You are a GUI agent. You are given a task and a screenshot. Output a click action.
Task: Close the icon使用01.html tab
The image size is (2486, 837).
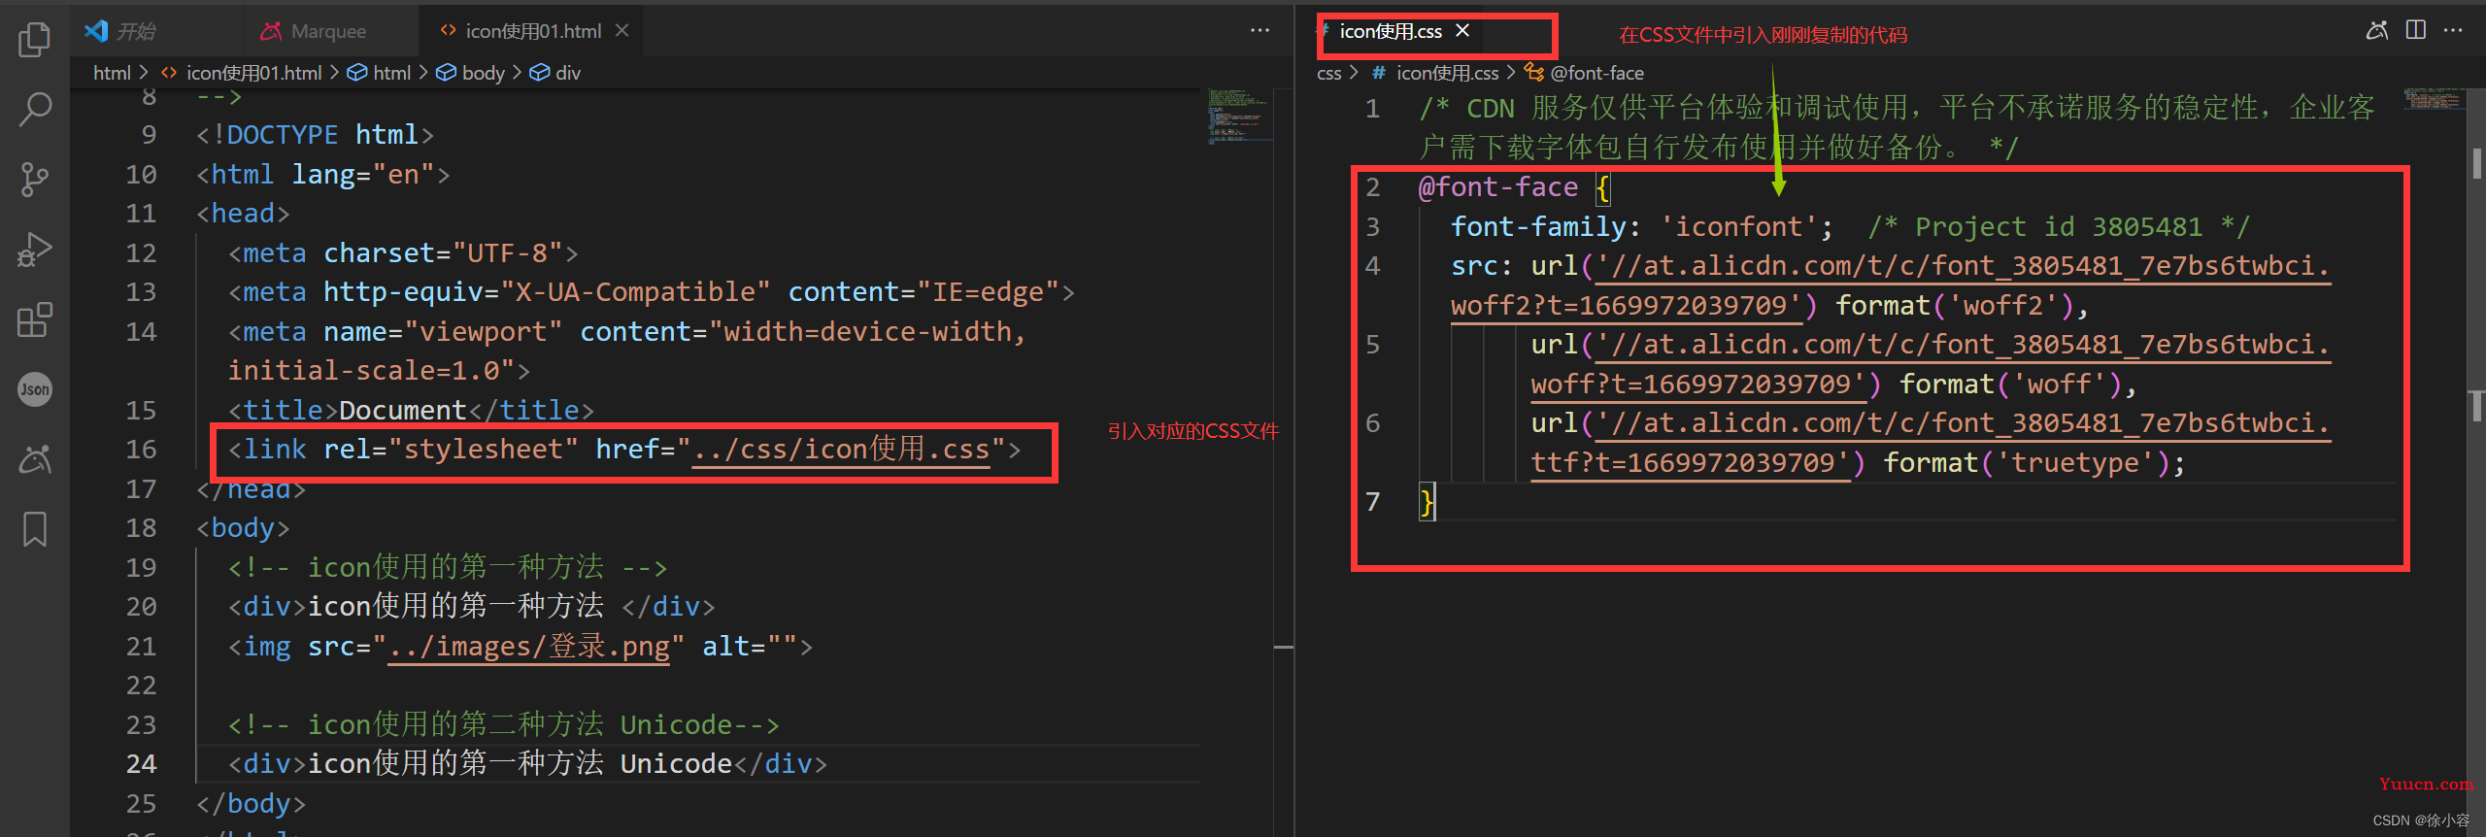click(622, 31)
